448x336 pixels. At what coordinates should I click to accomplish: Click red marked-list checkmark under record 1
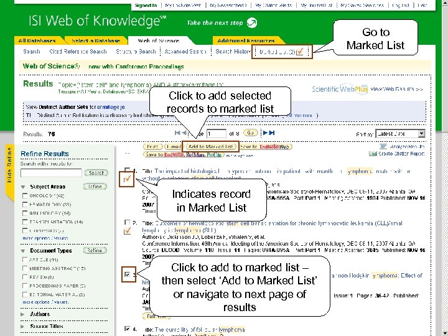pyautogui.click(x=127, y=179)
